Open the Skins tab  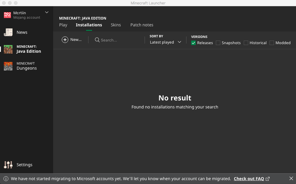click(x=116, y=25)
